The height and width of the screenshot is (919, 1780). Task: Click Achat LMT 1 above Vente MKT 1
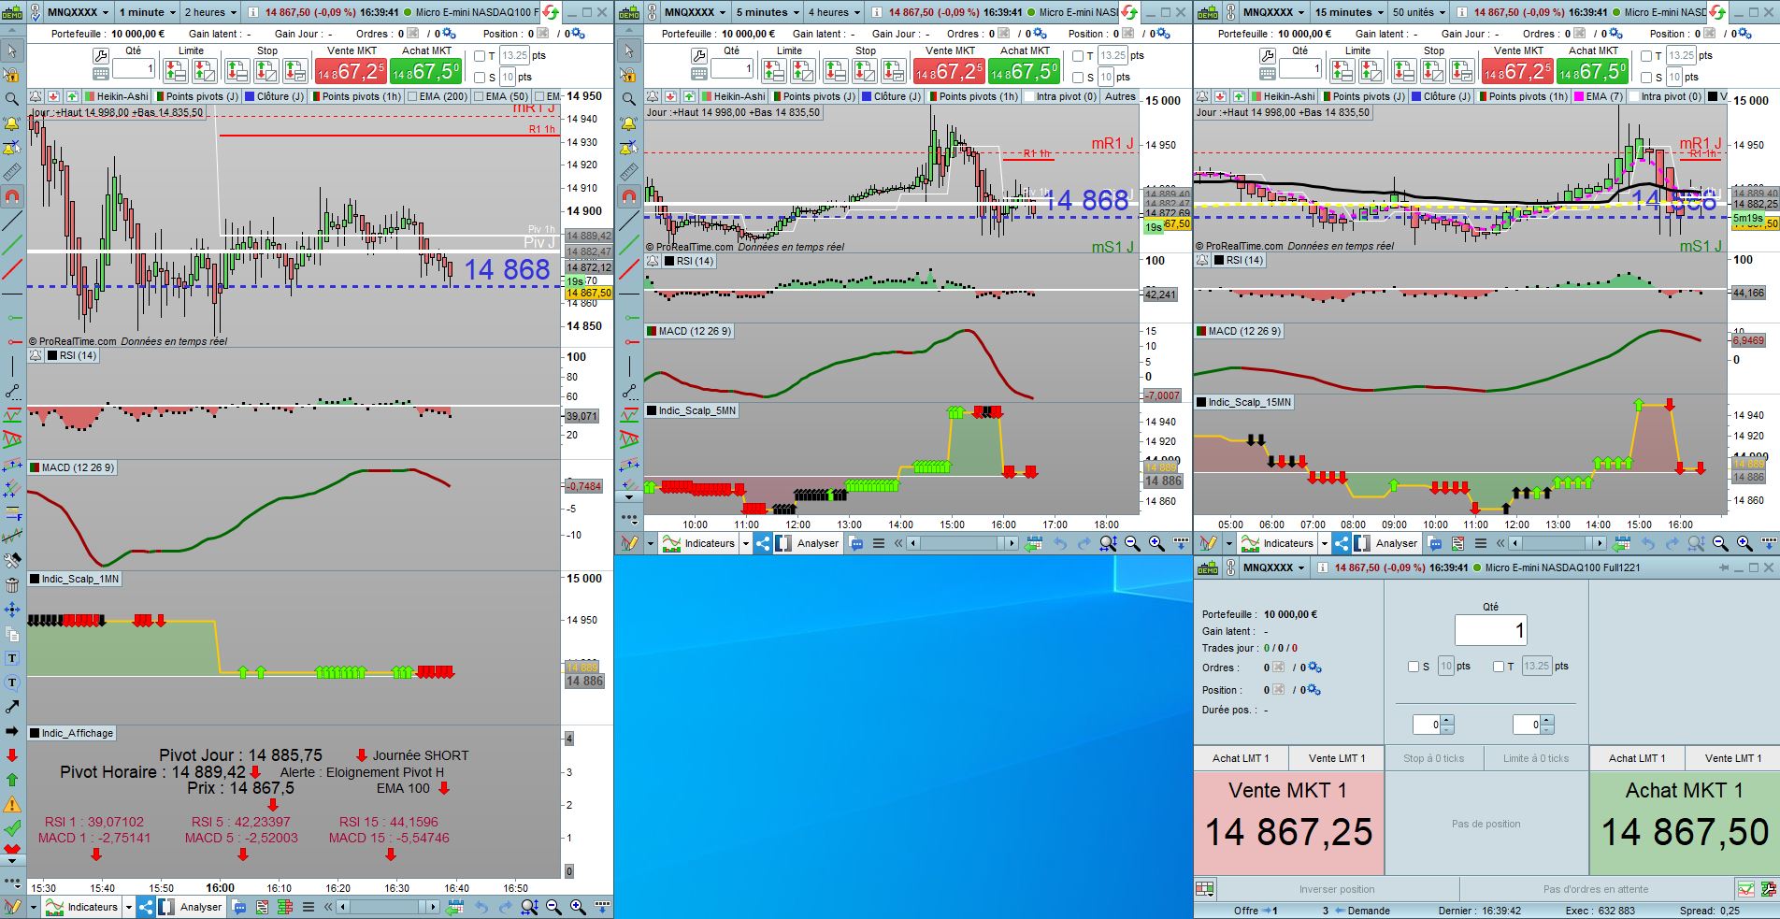(x=1242, y=758)
